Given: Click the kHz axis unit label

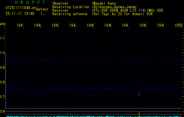Looking at the screenshot, I should (3, 23).
